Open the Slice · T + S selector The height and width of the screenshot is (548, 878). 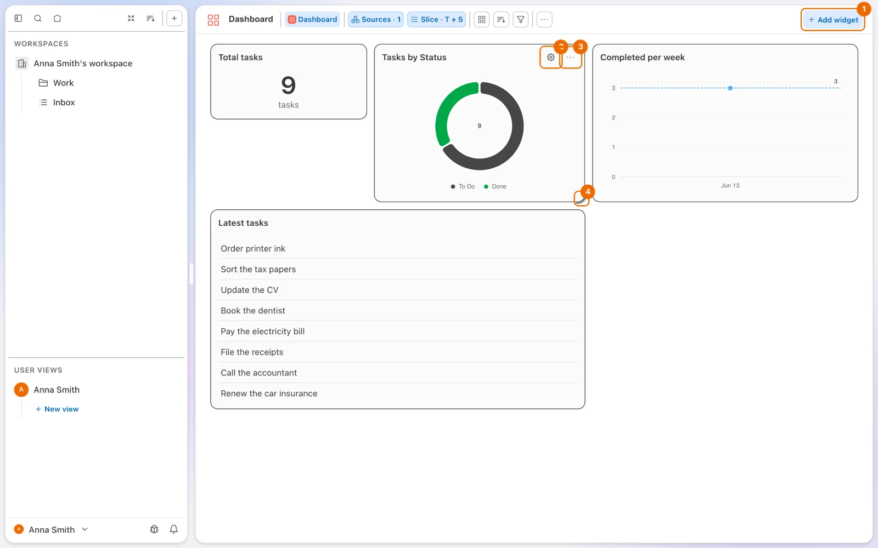437,20
